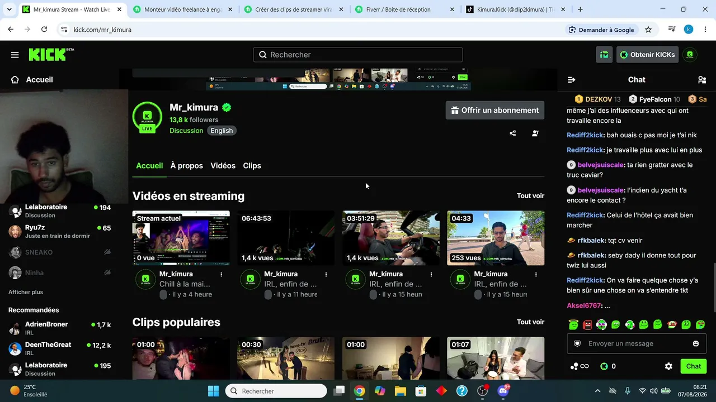Switch to Monteur vidéo freelance tab
Image resolution: width=716 pixels, height=402 pixels.
pos(182,9)
